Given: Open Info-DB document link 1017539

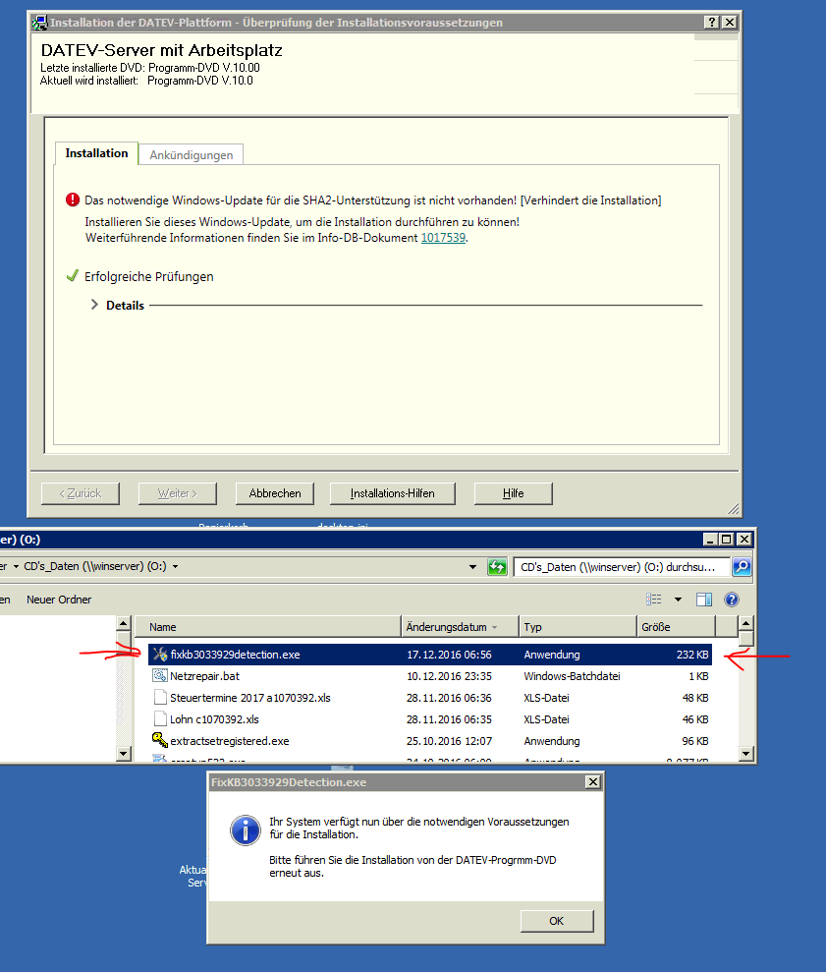Looking at the screenshot, I should [x=443, y=238].
